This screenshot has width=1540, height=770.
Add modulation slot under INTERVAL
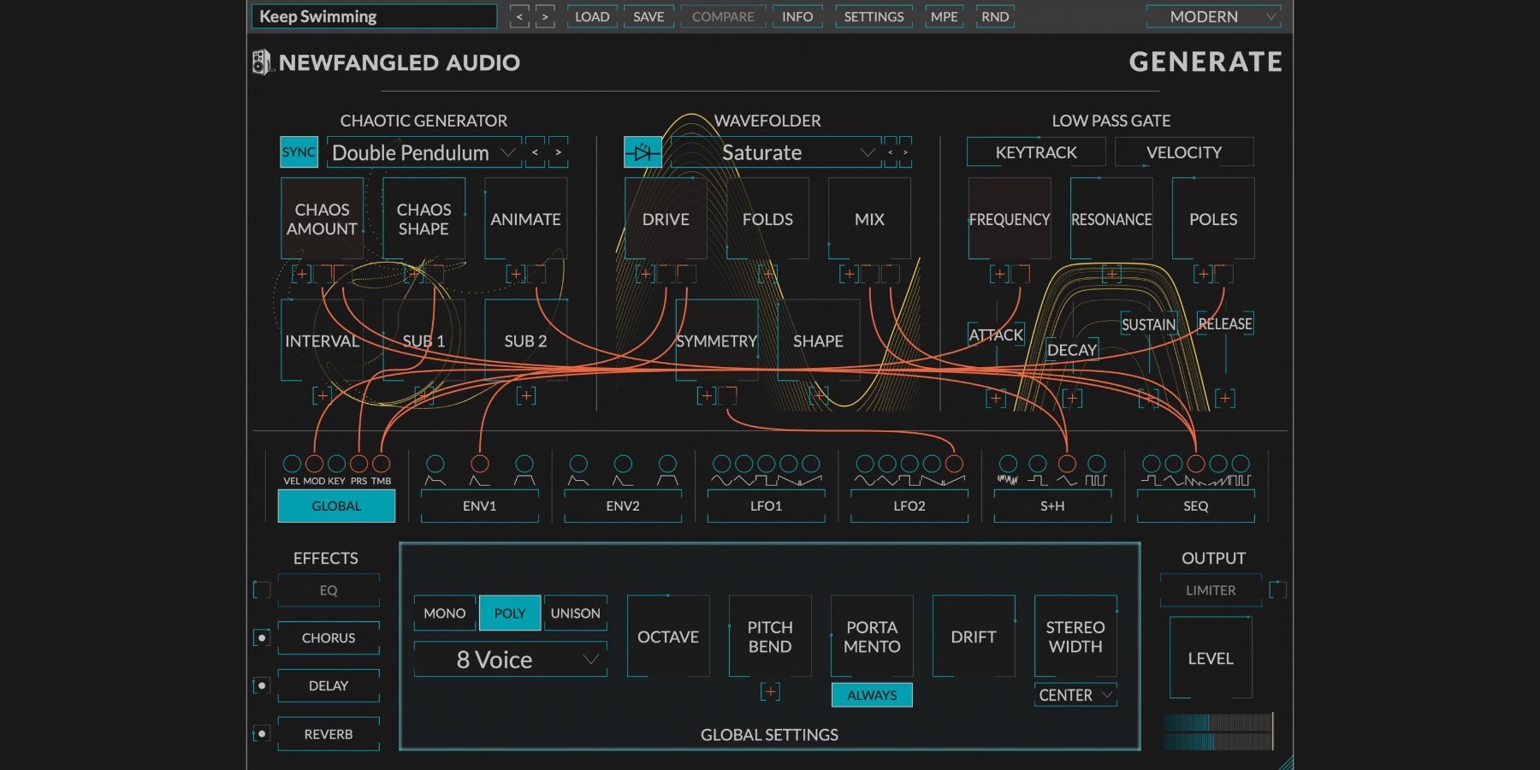pyautogui.click(x=322, y=396)
